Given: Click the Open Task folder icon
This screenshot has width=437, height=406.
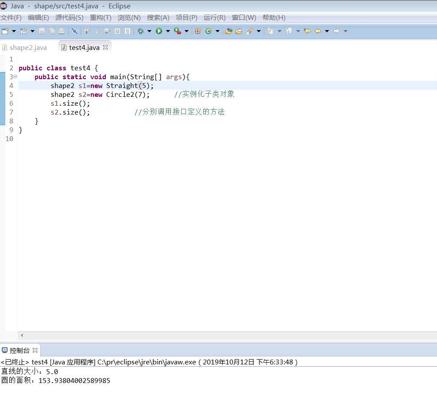Looking at the screenshot, I should click(239, 31).
